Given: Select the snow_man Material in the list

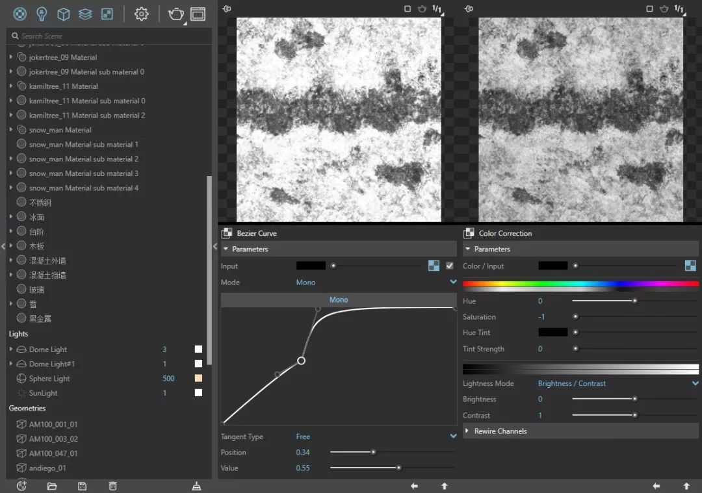Looking at the screenshot, I should pyautogui.click(x=60, y=130).
